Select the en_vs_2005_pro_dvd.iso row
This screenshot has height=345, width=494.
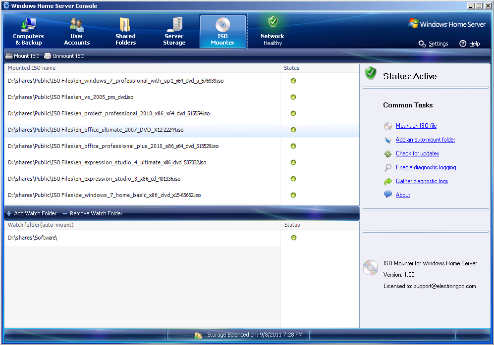click(x=181, y=98)
